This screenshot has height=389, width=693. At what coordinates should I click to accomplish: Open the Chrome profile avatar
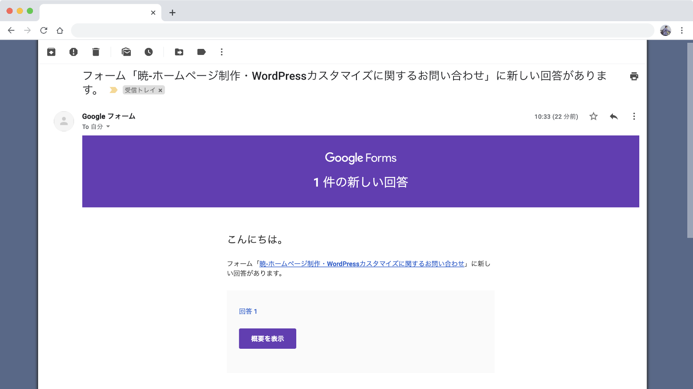click(x=666, y=30)
